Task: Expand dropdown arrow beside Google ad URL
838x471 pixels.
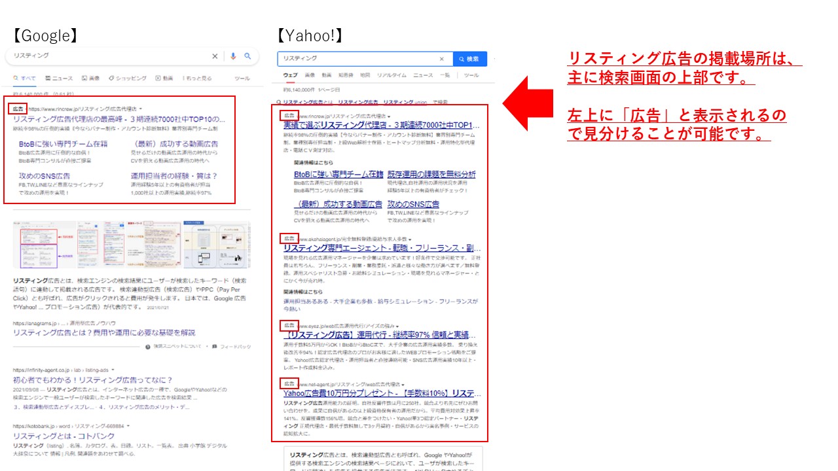Action: point(141,109)
